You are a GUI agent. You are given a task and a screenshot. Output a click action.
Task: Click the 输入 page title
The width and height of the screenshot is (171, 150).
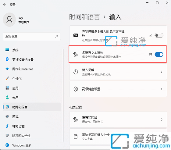[115, 17]
